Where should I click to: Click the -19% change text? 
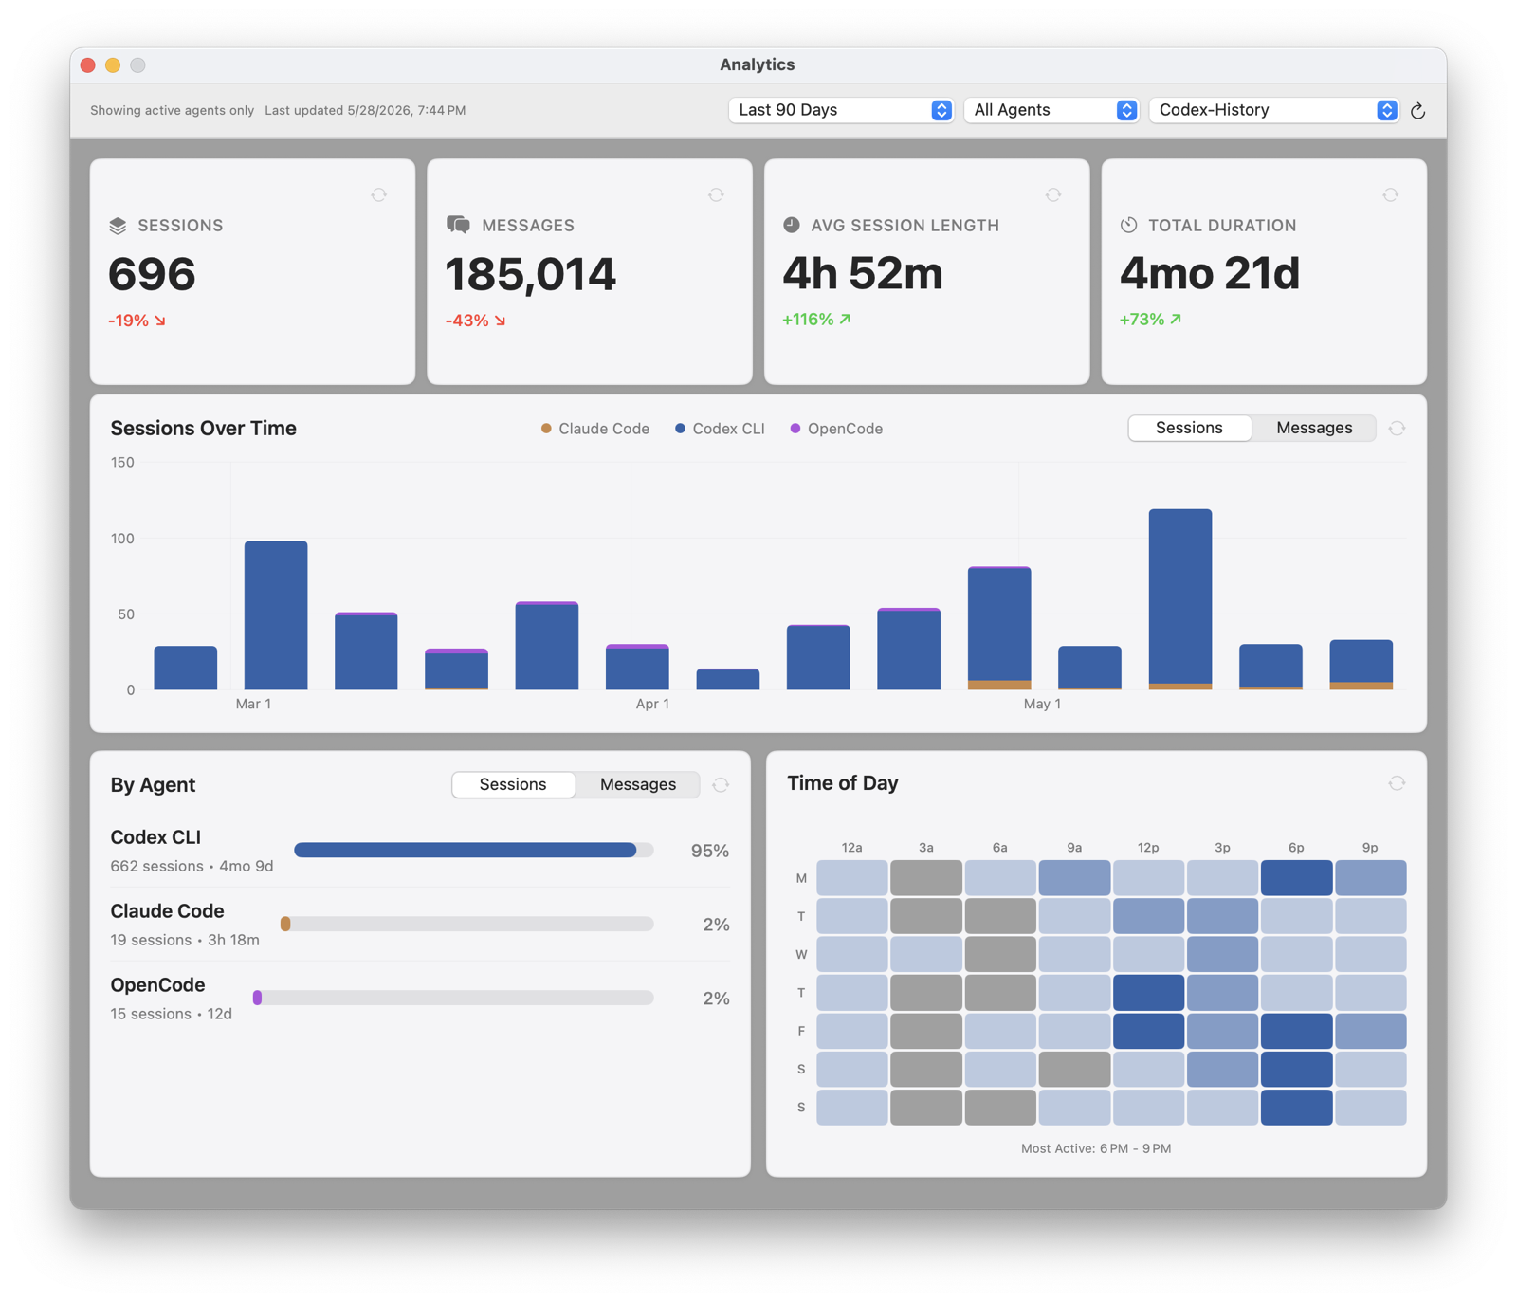tap(129, 321)
